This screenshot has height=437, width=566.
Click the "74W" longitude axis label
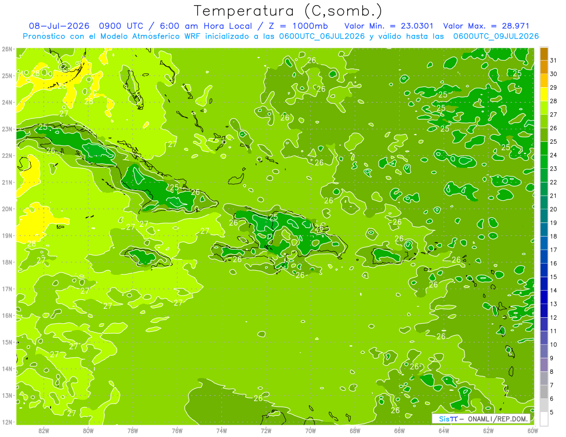pos(222,430)
